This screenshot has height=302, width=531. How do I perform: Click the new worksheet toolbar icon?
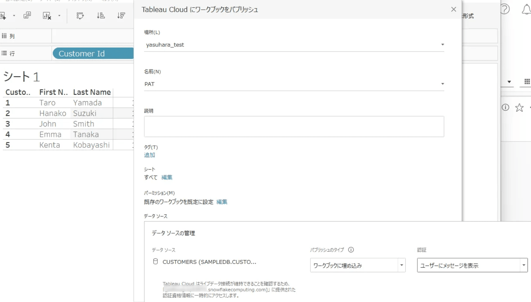click(3, 16)
